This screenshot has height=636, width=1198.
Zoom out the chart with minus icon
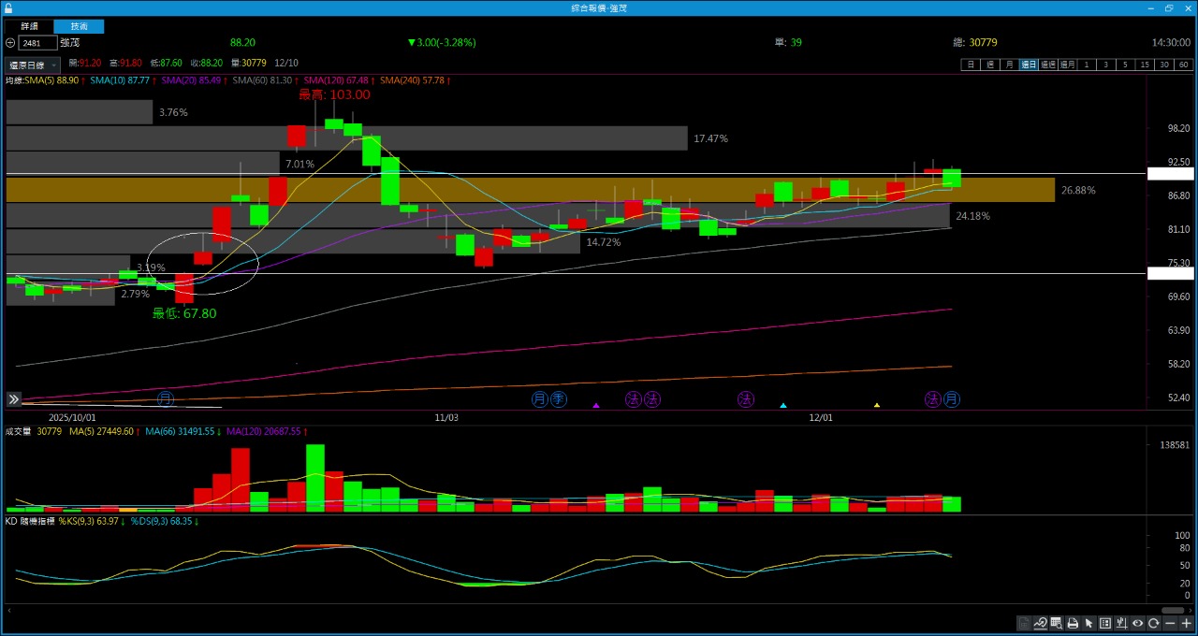1170,624
